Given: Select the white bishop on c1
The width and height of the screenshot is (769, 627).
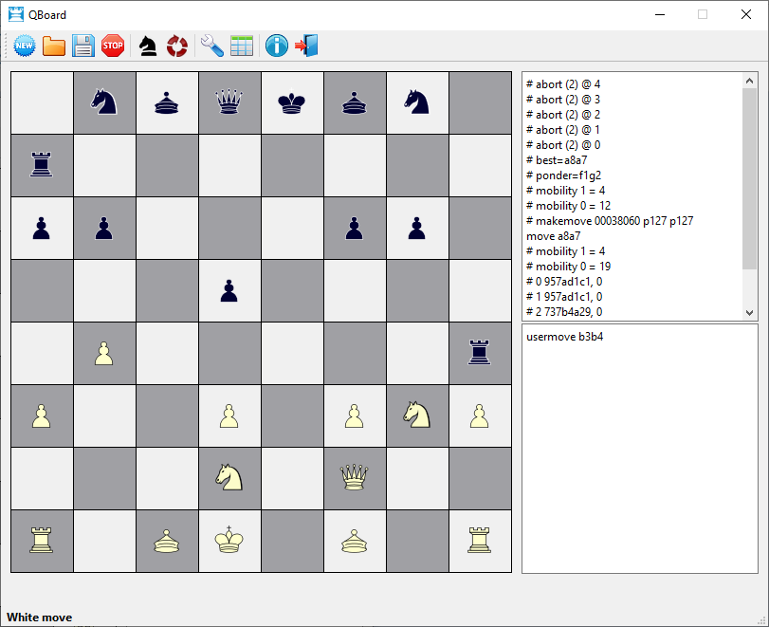Looking at the screenshot, I should tap(167, 541).
